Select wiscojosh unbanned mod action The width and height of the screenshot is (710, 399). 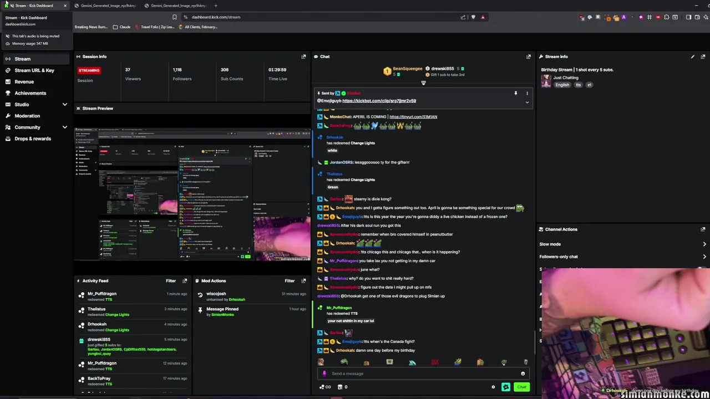point(252,296)
